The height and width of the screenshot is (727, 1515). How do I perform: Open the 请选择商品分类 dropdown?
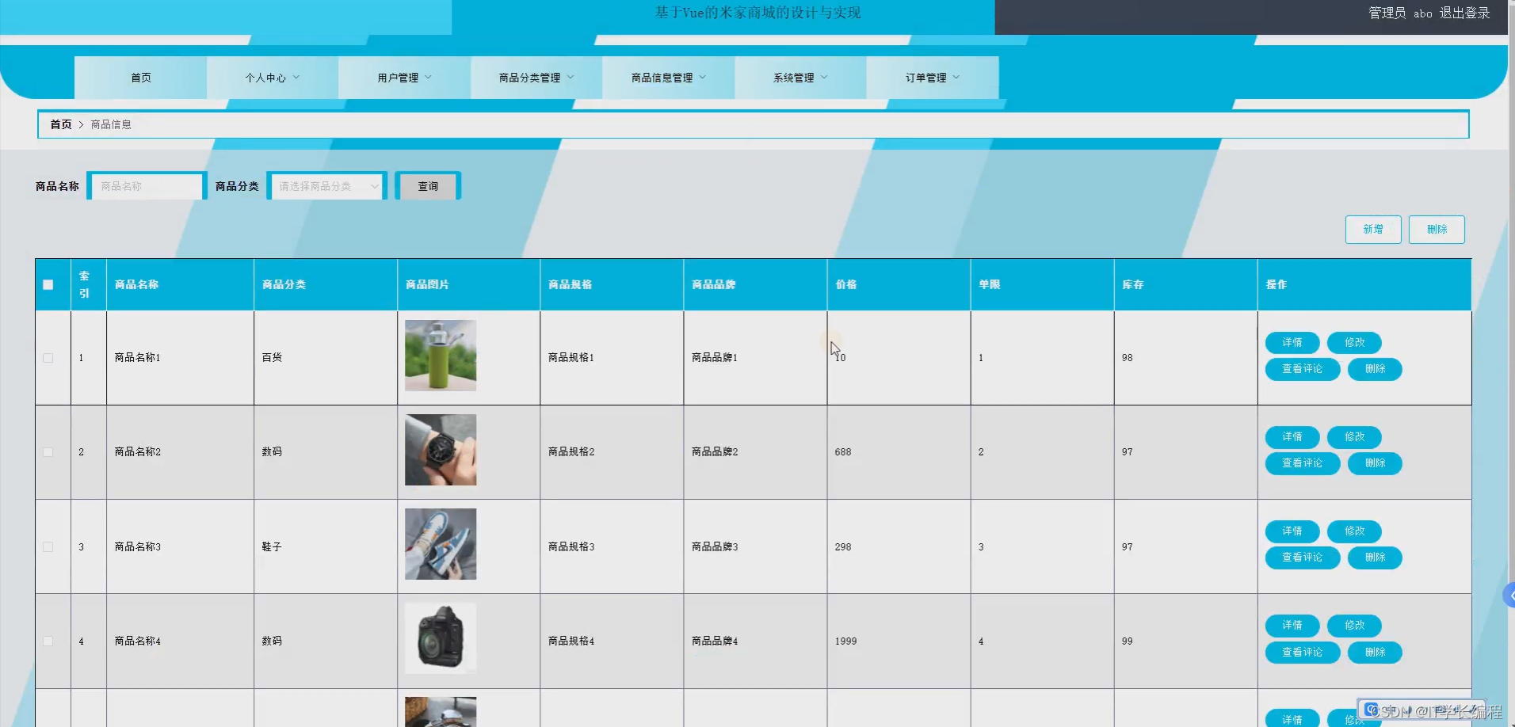(x=327, y=186)
